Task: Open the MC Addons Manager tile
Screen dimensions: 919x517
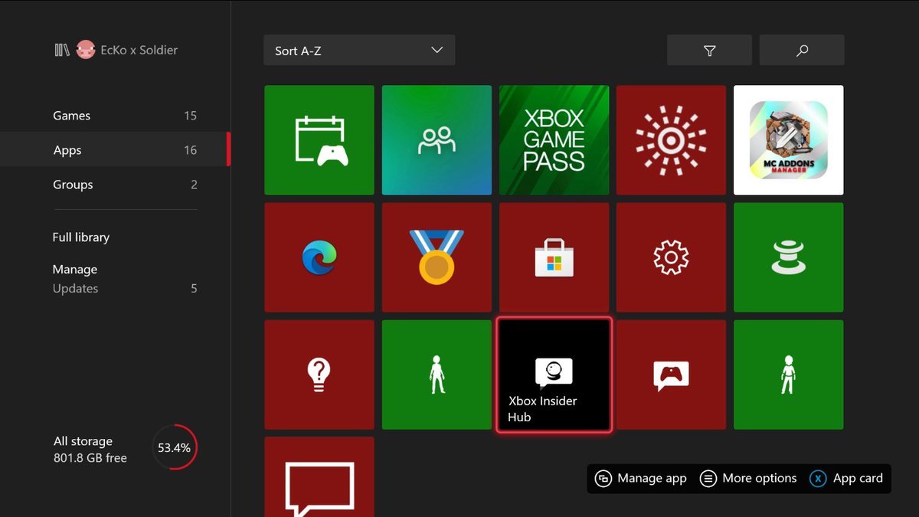Action: [x=788, y=140]
